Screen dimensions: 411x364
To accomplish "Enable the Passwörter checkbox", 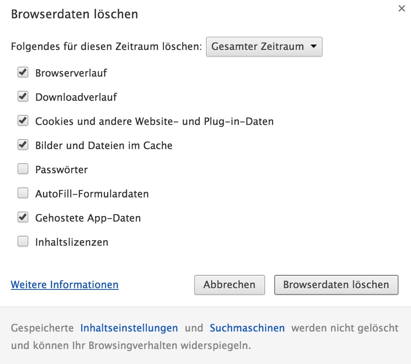I will [x=23, y=169].
